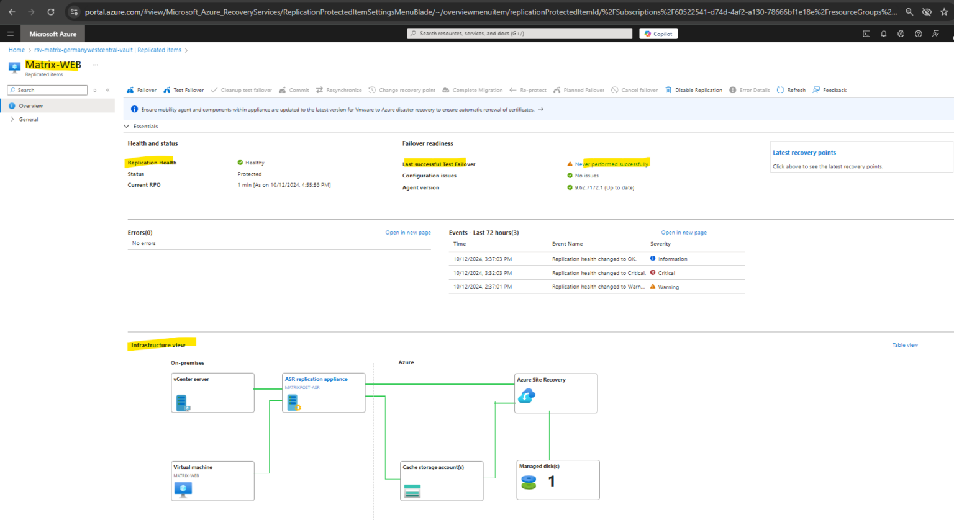Screen dimensions: 954x520
Task: Open the Azure Site Recovery node icon
Action: pyautogui.click(x=526, y=395)
